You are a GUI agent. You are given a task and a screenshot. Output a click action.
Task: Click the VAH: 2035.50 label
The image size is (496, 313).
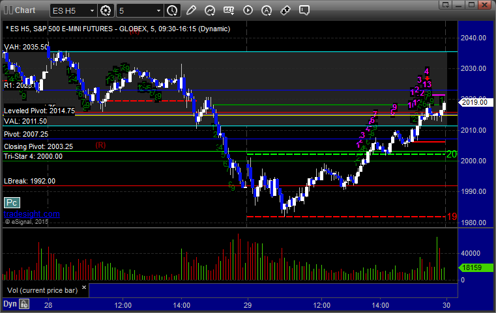pos(26,47)
